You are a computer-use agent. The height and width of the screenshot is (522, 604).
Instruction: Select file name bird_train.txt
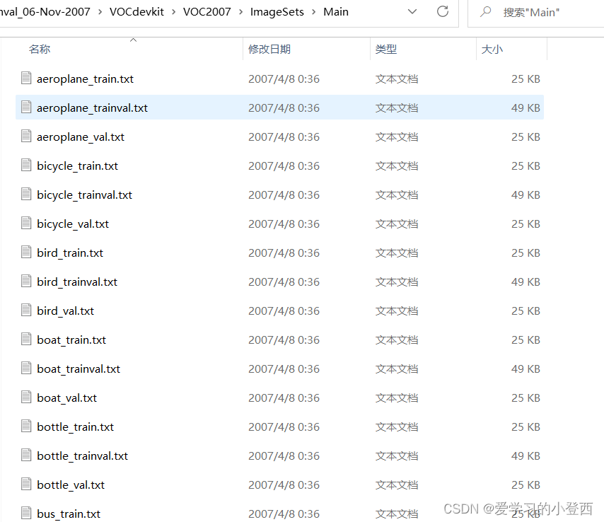tap(70, 253)
